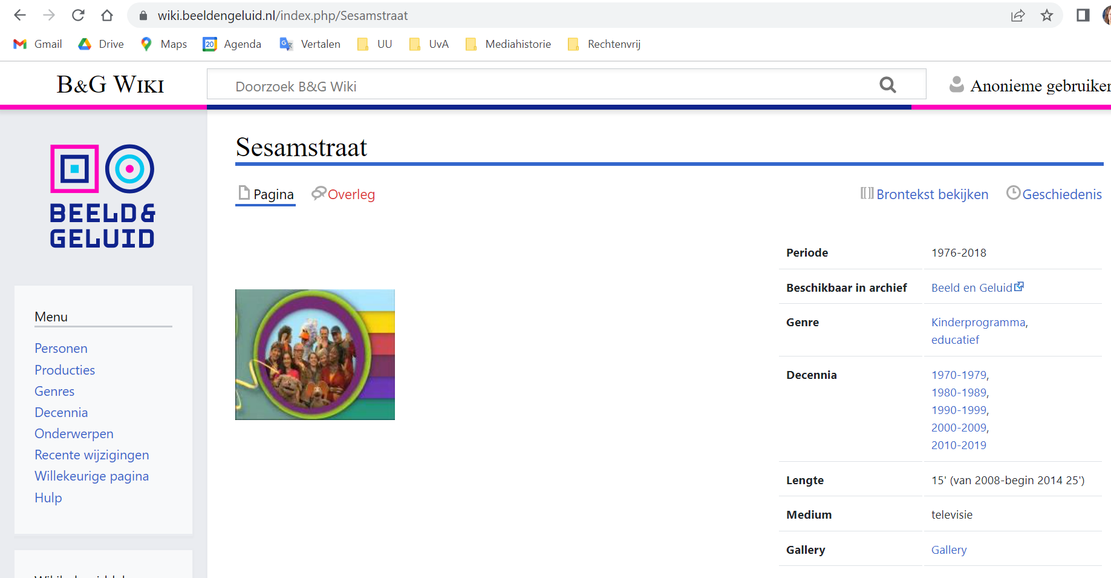This screenshot has width=1111, height=578.
Task: Bookmark this page with the star icon
Action: (1047, 15)
